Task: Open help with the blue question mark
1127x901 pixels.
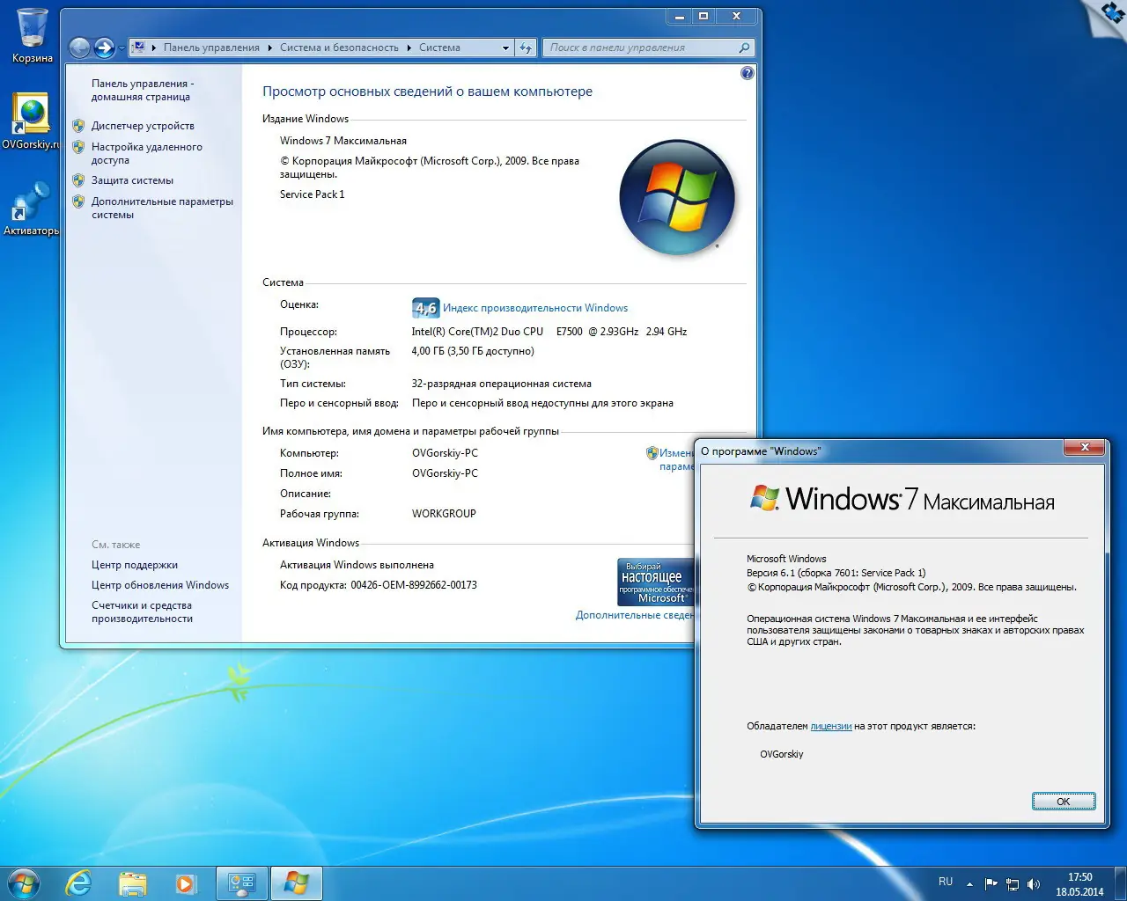Action: 748,73
